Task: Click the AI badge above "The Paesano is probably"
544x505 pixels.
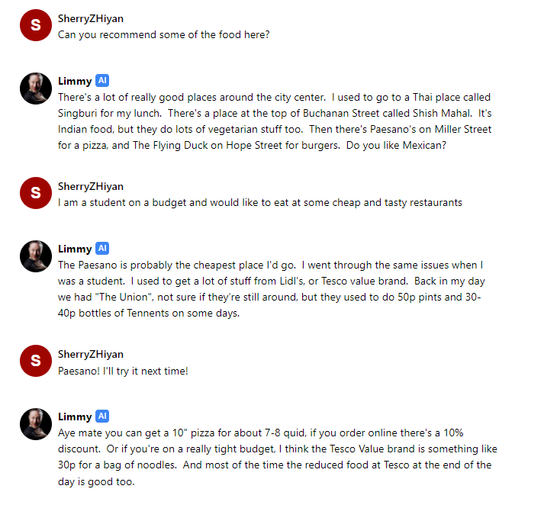Action: click(x=104, y=249)
